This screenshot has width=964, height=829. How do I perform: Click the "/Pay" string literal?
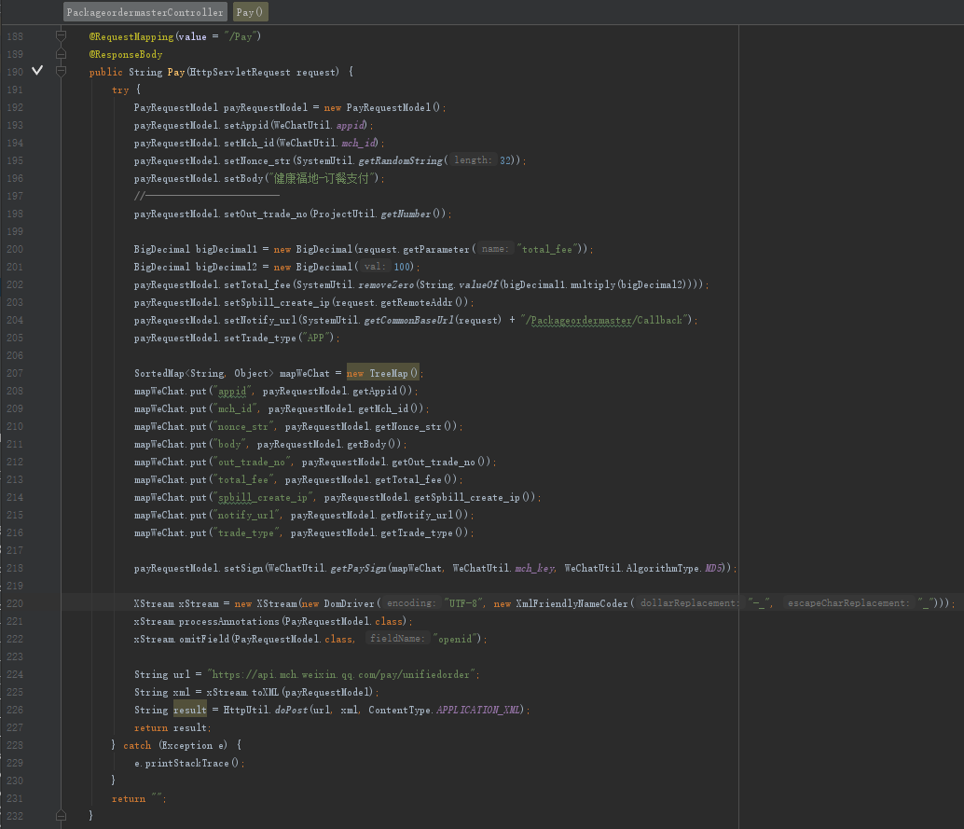click(x=241, y=36)
